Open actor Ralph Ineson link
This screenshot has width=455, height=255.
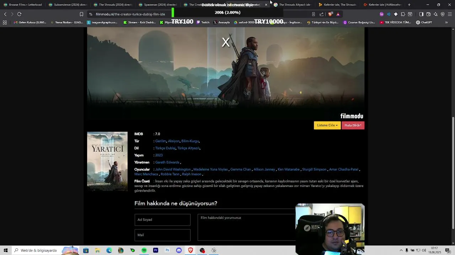coord(192,174)
